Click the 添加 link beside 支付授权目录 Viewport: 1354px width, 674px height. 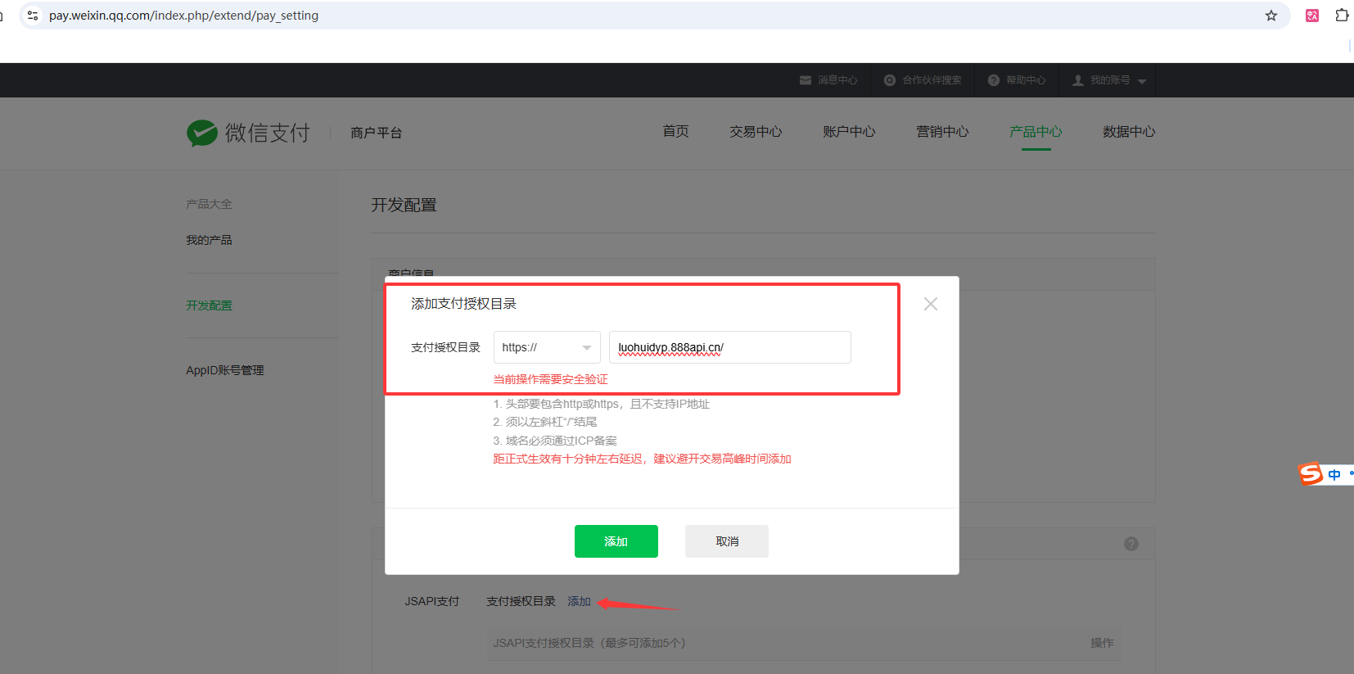coord(579,601)
